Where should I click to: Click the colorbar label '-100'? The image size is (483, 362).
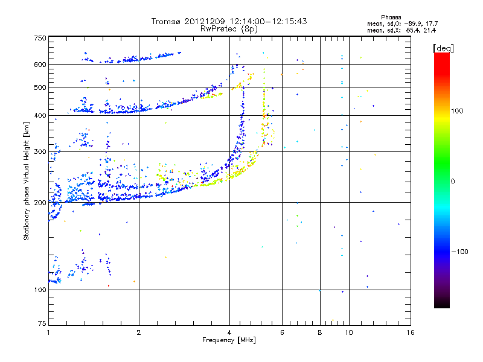[x=460, y=252]
